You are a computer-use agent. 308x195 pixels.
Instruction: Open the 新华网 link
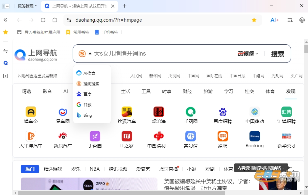155,76
